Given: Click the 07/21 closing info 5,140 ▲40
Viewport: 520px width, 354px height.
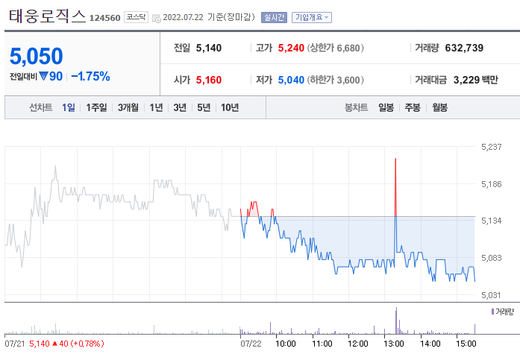Looking at the screenshot, I should pos(66,344).
